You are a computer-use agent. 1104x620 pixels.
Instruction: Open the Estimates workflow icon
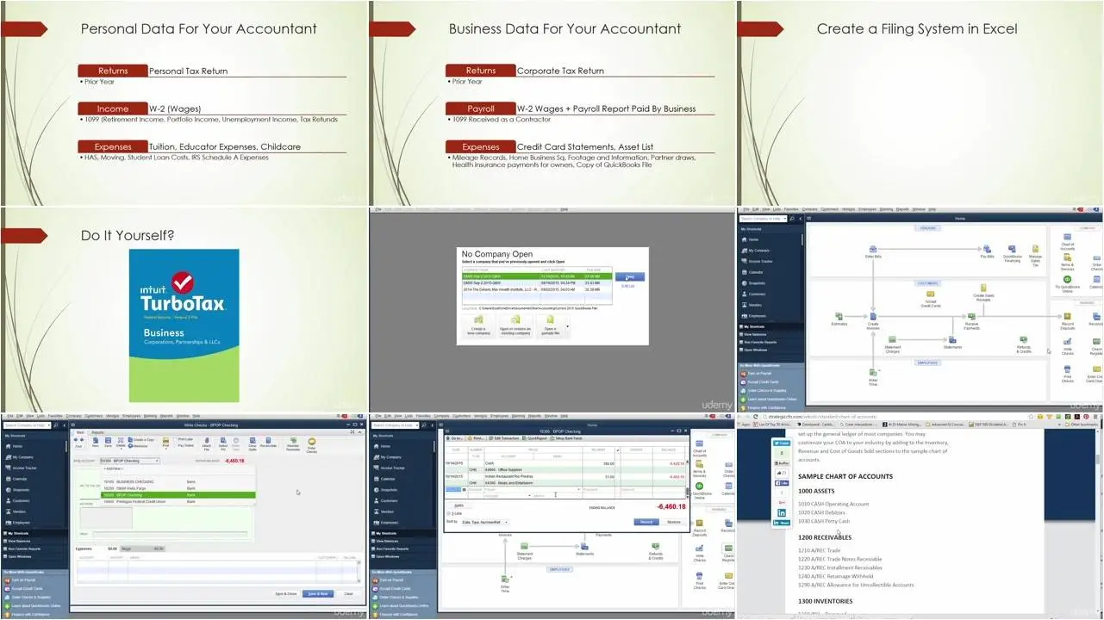839,319
